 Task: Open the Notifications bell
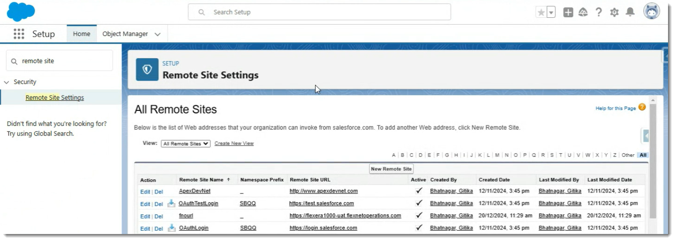click(x=630, y=13)
